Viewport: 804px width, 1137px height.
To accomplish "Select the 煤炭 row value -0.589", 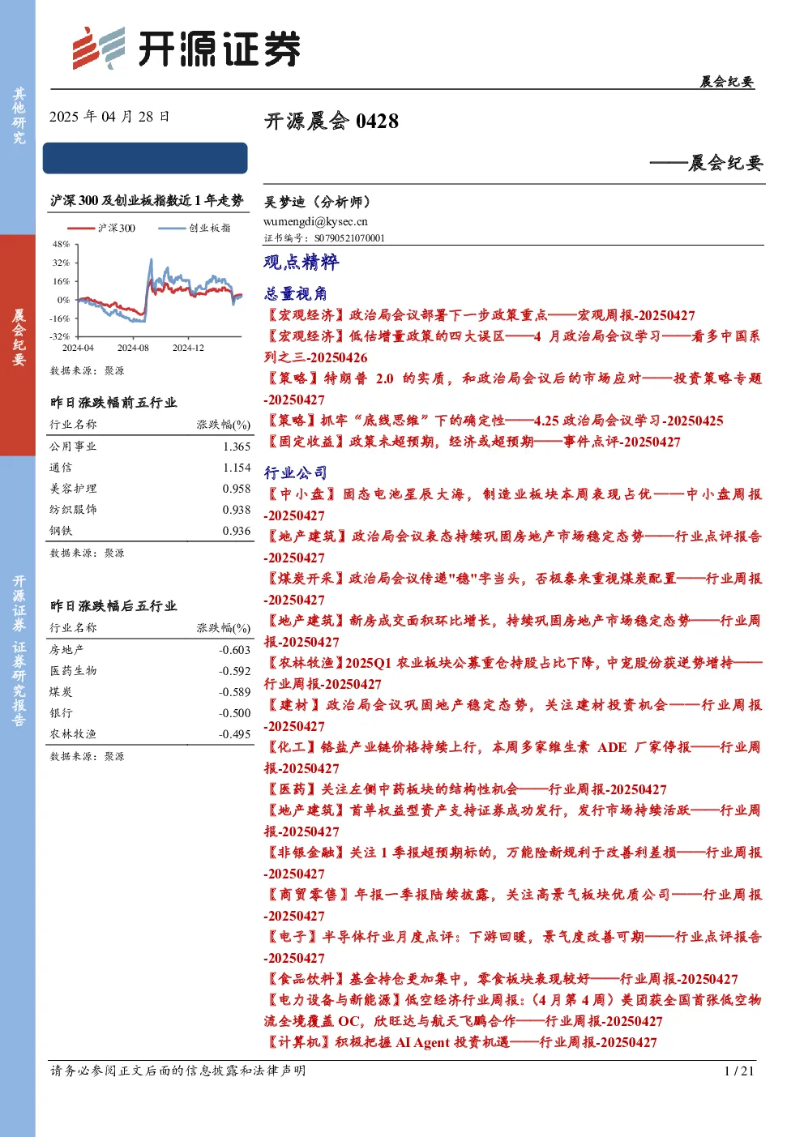I will pos(235,692).
